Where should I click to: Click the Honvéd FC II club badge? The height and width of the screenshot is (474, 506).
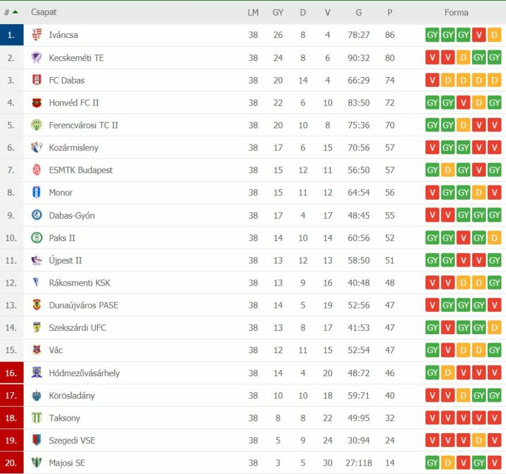[x=37, y=103]
